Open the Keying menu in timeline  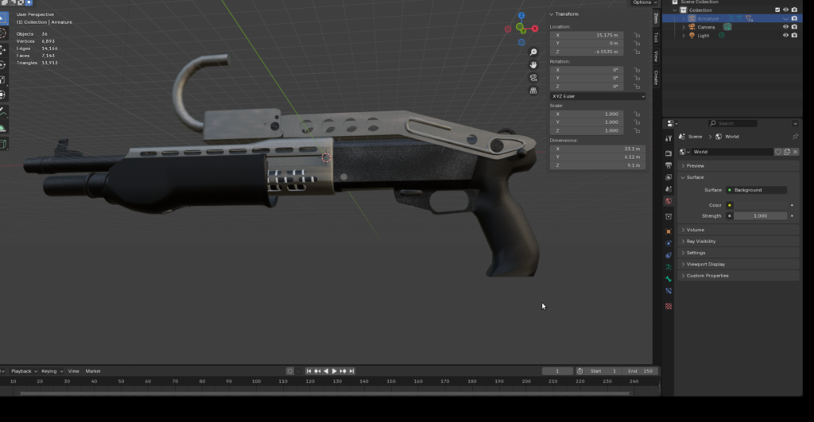pyautogui.click(x=52, y=371)
